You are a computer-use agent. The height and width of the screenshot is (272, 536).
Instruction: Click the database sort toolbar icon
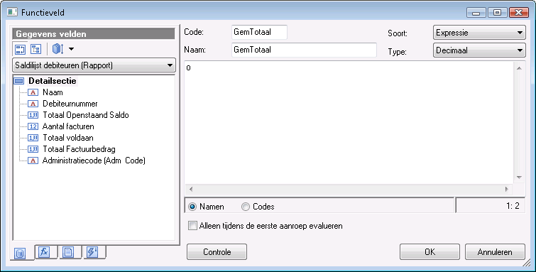pyautogui.click(x=58, y=49)
